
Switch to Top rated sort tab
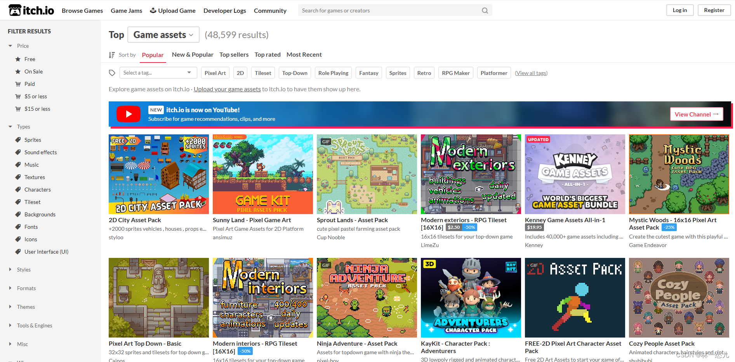point(268,55)
